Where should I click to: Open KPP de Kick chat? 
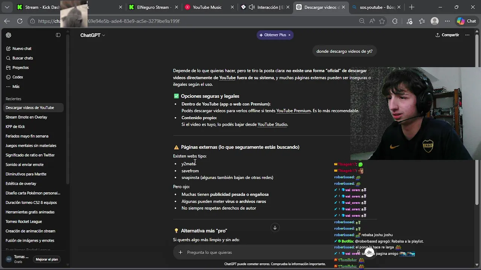point(32,127)
